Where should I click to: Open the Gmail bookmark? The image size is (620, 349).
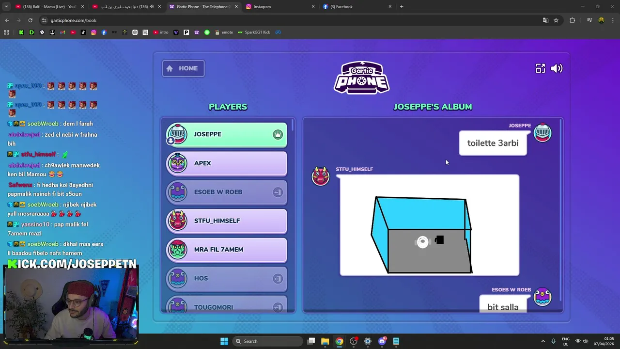(x=62, y=32)
